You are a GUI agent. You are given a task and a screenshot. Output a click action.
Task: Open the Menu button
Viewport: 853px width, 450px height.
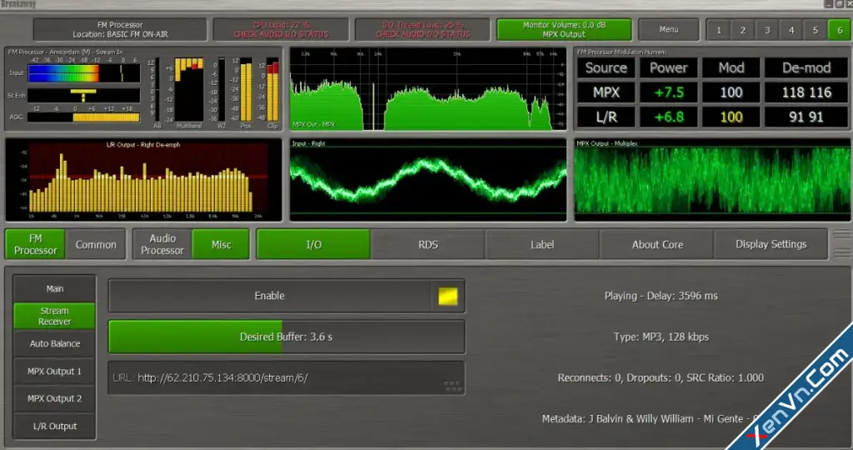(668, 29)
